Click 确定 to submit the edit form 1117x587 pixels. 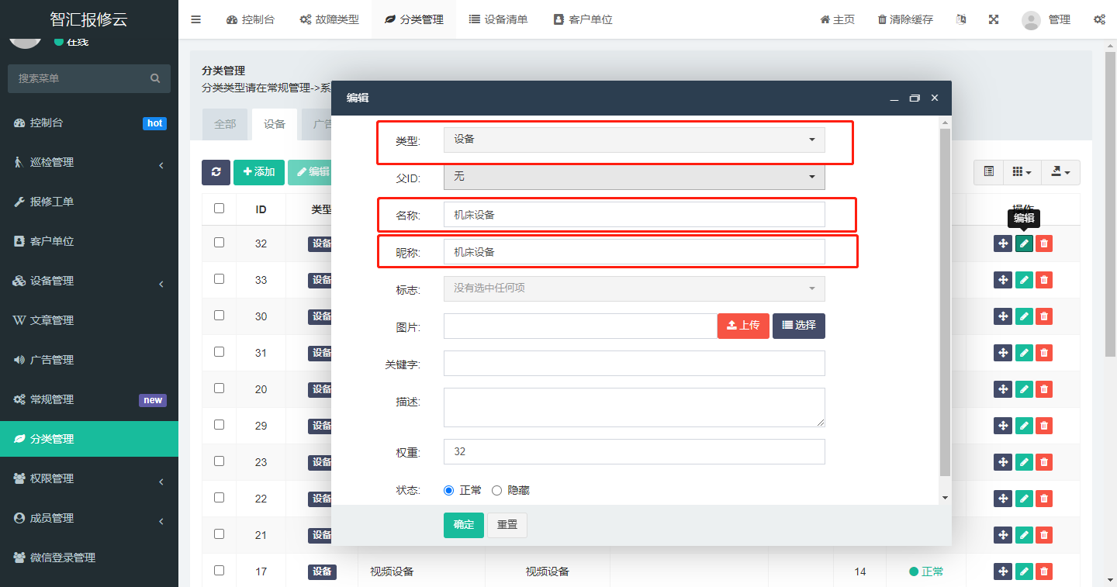point(464,525)
